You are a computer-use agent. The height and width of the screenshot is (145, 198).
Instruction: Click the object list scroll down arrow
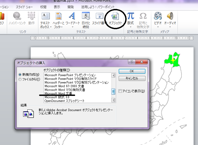113,100
